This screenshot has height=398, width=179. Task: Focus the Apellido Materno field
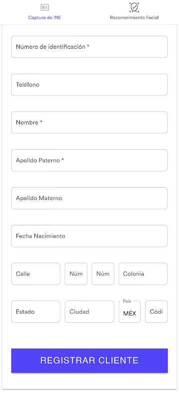tap(89, 198)
